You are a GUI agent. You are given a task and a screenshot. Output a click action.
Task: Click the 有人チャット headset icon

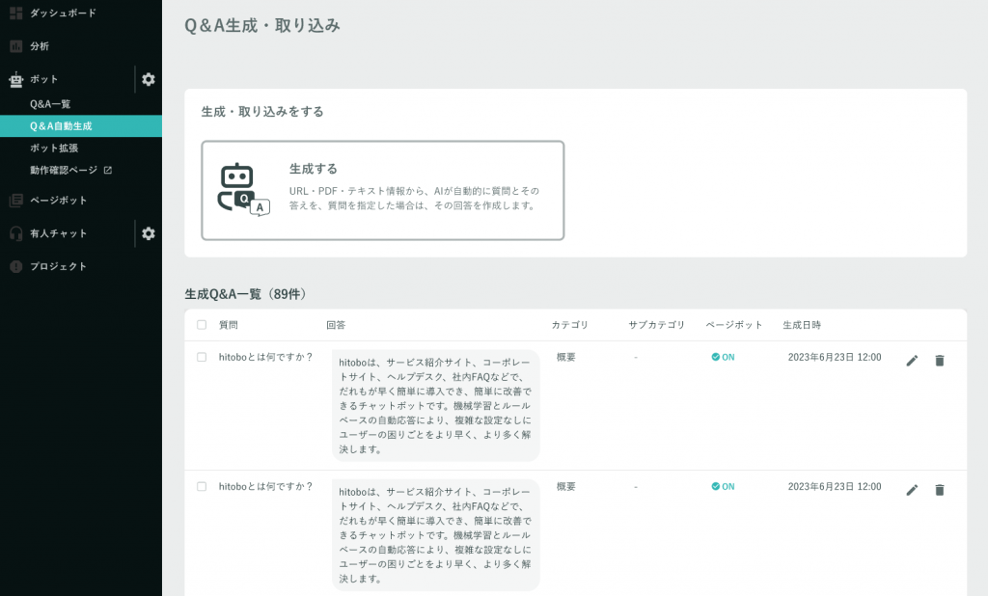15,233
